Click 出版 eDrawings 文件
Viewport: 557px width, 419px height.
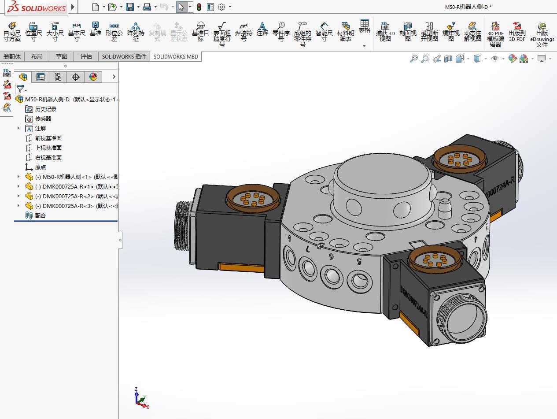click(x=542, y=34)
